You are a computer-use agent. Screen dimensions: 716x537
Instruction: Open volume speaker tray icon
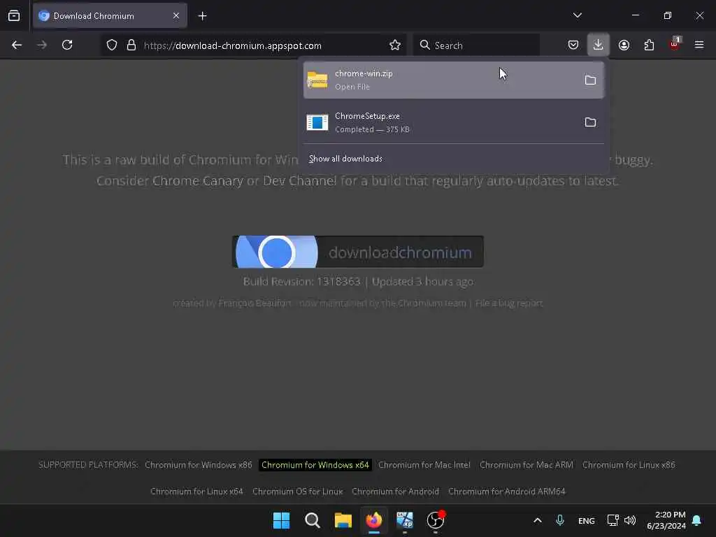pyautogui.click(x=630, y=520)
